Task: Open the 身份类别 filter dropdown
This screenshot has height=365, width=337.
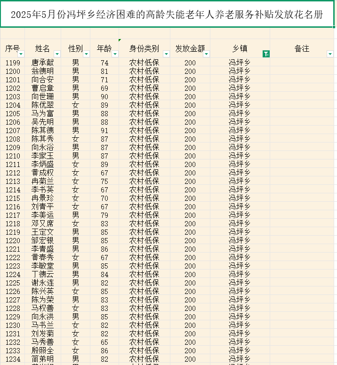Action: tap(166, 54)
